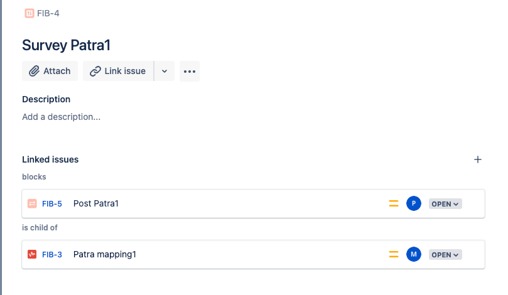Click the FIB-5 issue type icon

32,204
